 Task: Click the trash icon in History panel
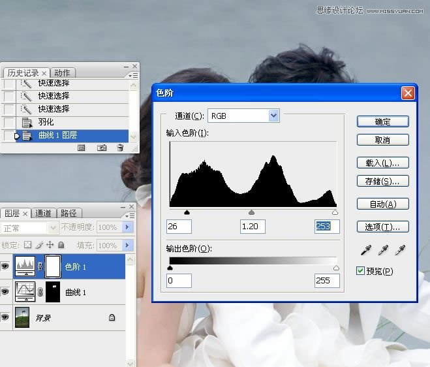tap(120, 148)
